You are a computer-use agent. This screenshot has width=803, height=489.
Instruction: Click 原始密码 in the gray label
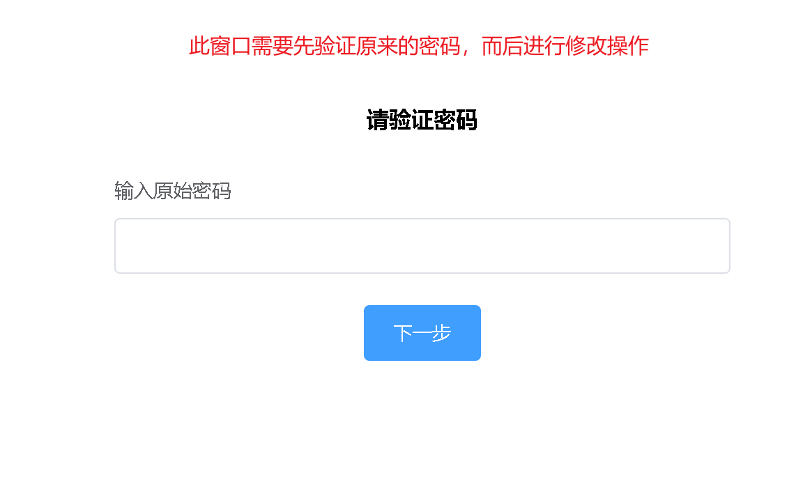(x=192, y=192)
